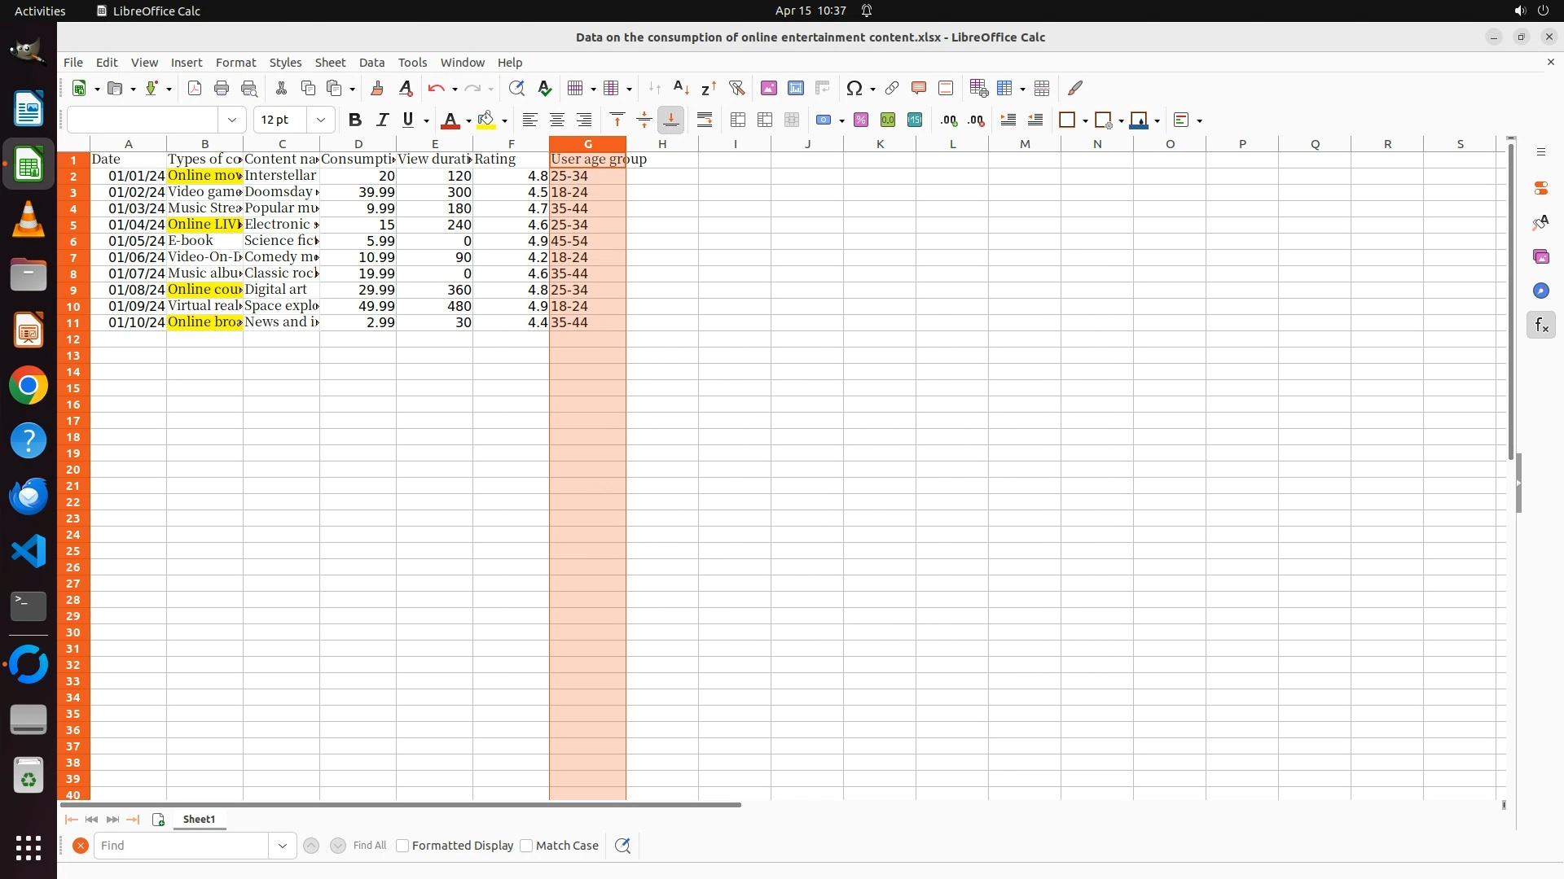The width and height of the screenshot is (1564, 879).
Task: Open the font size dropdown
Action: tap(321, 120)
